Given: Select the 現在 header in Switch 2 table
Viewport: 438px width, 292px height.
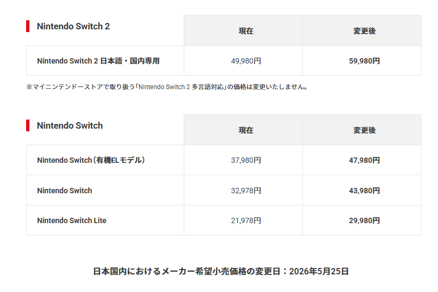Looking at the screenshot, I should point(246,31).
